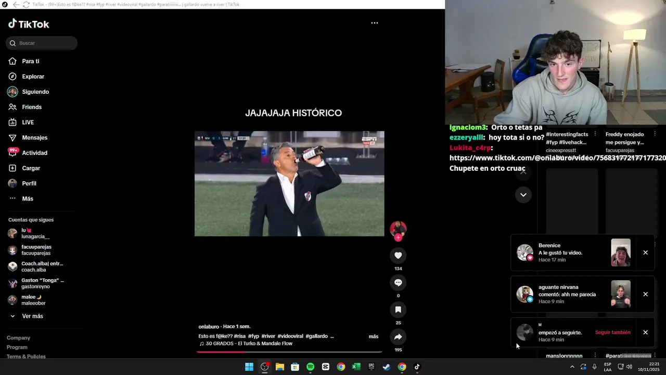Open the Windows Start menu
The height and width of the screenshot is (375, 666).
(249, 367)
